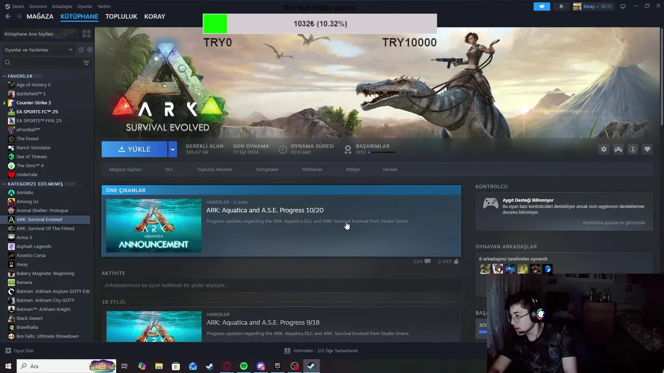Click the play time clock icon
The image size is (664, 373).
(283, 149)
